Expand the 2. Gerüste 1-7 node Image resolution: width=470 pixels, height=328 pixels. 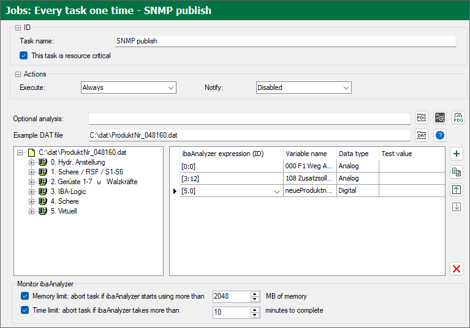tap(31, 182)
